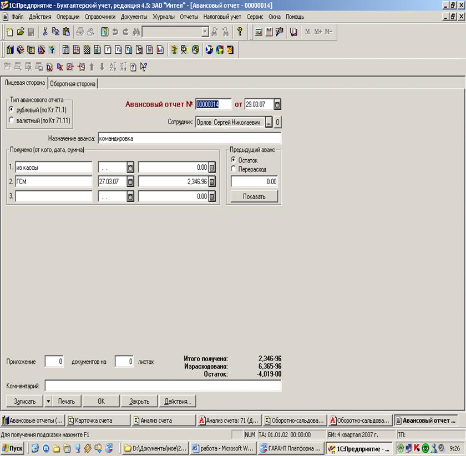Click the Windows 'Пуск' start button
This screenshot has height=456, width=466.
(13, 448)
